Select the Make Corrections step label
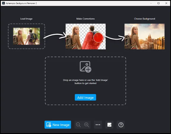The width and height of the screenshot is (171, 134). point(85,19)
